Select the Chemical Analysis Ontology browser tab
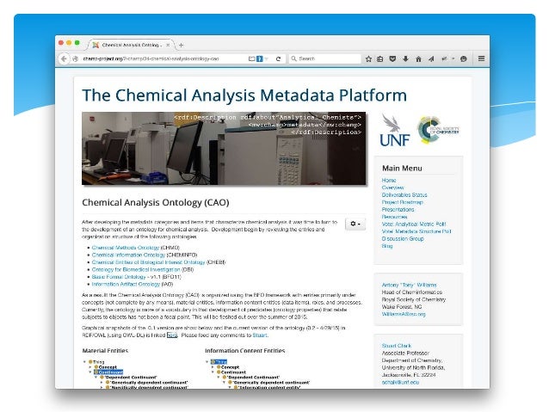Image resolution: width=549 pixels, height=412 pixels. click(132, 45)
